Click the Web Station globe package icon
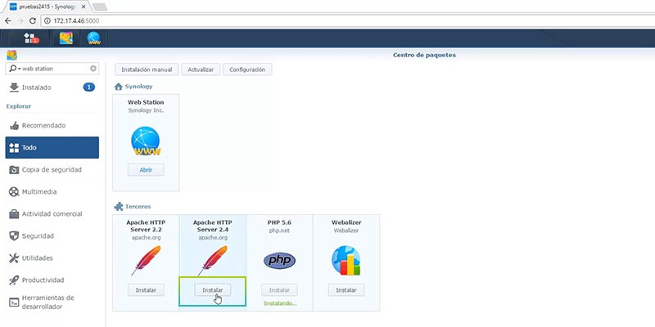 [x=146, y=141]
